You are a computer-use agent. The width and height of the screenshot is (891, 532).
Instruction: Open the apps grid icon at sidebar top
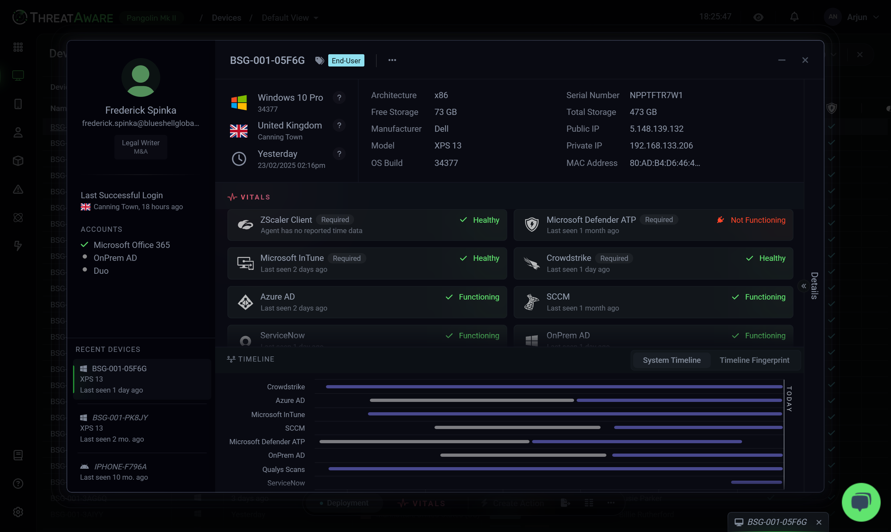18,46
